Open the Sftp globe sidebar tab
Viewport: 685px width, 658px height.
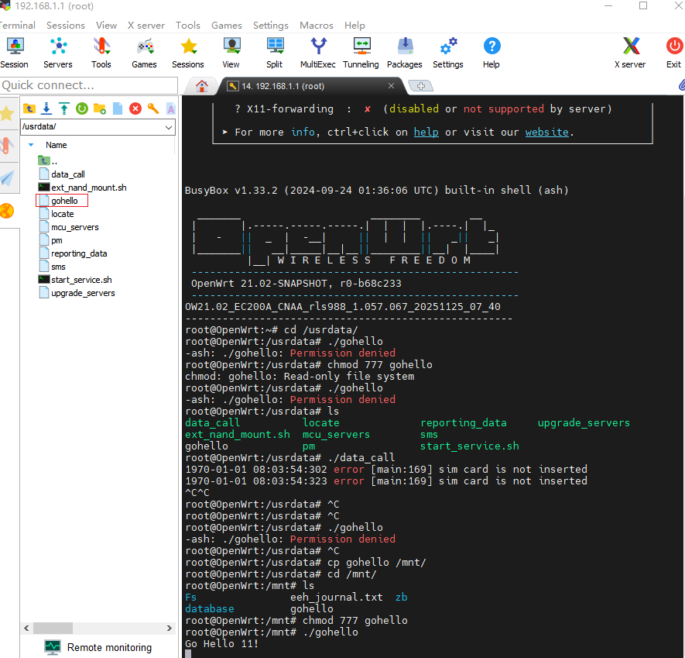[x=8, y=211]
